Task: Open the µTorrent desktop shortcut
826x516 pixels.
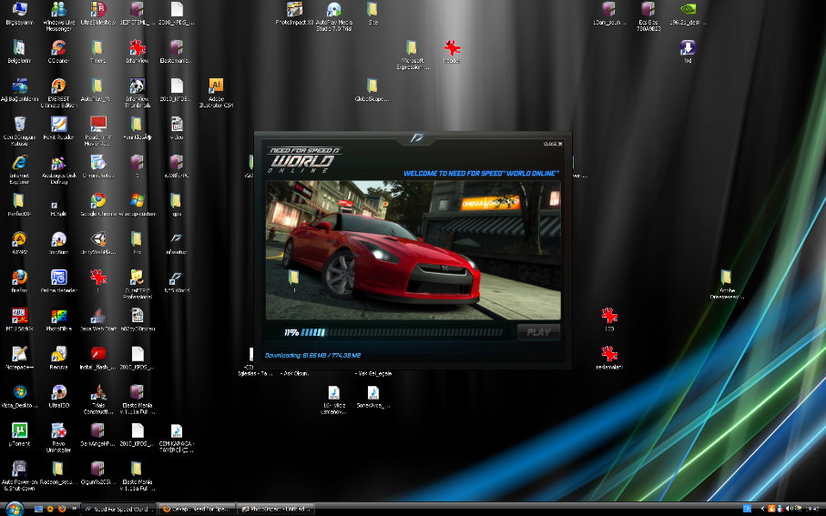Action: tap(19, 433)
